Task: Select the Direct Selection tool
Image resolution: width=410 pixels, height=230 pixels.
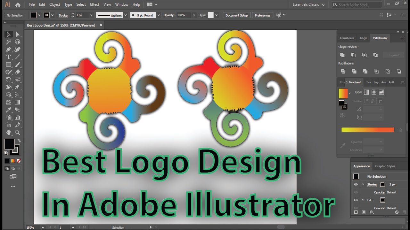Action: [x=18, y=34]
